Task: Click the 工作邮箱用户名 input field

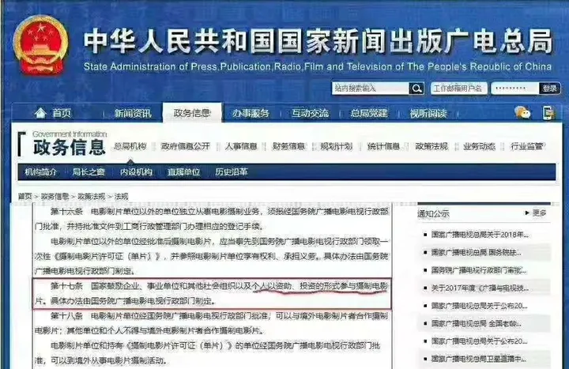Action: click(458, 88)
